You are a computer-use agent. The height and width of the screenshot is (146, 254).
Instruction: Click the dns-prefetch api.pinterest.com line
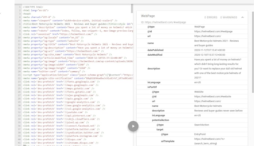coord(59,116)
